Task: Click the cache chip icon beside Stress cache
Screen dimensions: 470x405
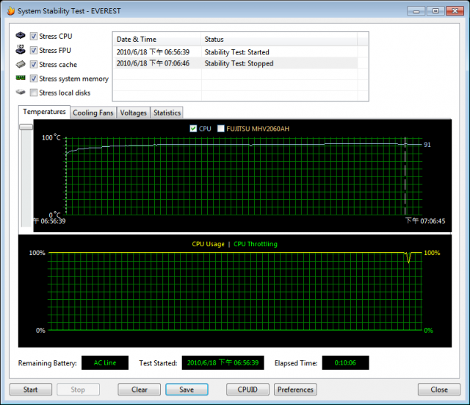Action: pos(21,65)
